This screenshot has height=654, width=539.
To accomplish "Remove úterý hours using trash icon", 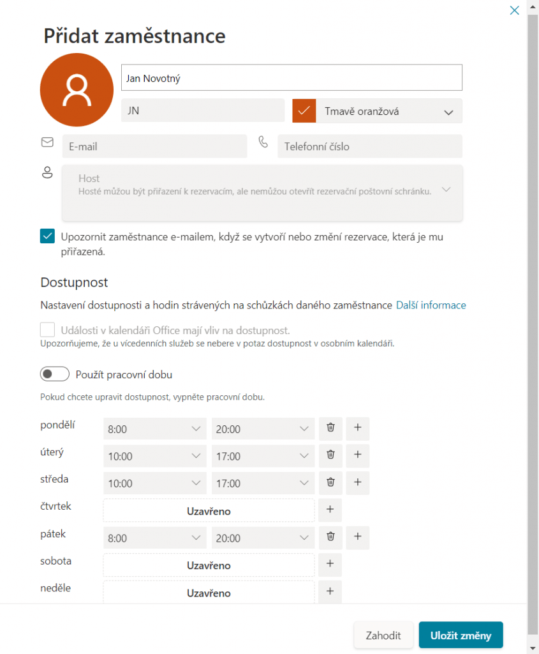I will coord(330,455).
